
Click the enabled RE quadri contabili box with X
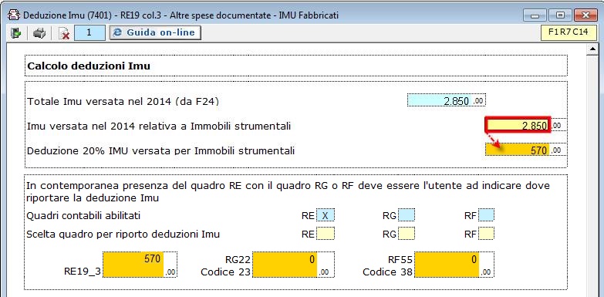click(325, 215)
